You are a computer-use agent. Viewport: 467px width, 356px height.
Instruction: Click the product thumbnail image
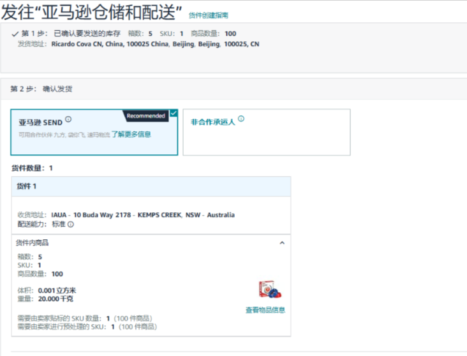[x=270, y=289]
